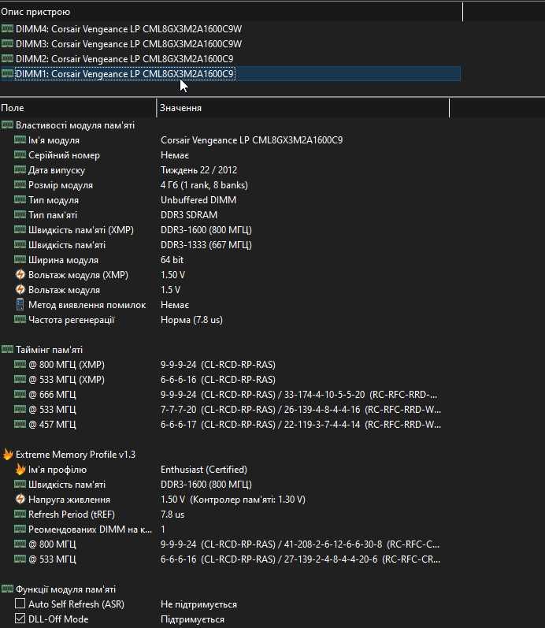Click the voltage icon beside Вольтаж модуля (XMP)
This screenshot has height=628, width=545.
click(20, 275)
